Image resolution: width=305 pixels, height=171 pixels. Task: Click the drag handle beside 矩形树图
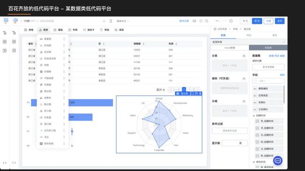coord(64,144)
